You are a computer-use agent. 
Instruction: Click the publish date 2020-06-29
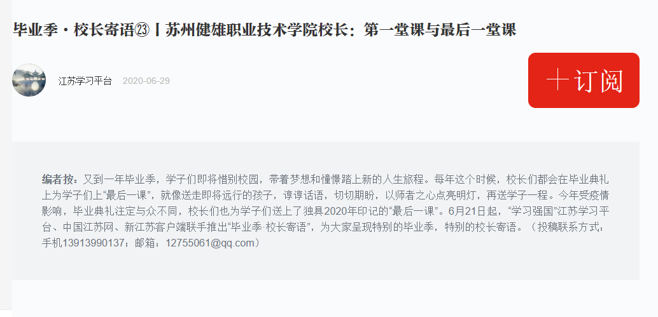tap(146, 81)
